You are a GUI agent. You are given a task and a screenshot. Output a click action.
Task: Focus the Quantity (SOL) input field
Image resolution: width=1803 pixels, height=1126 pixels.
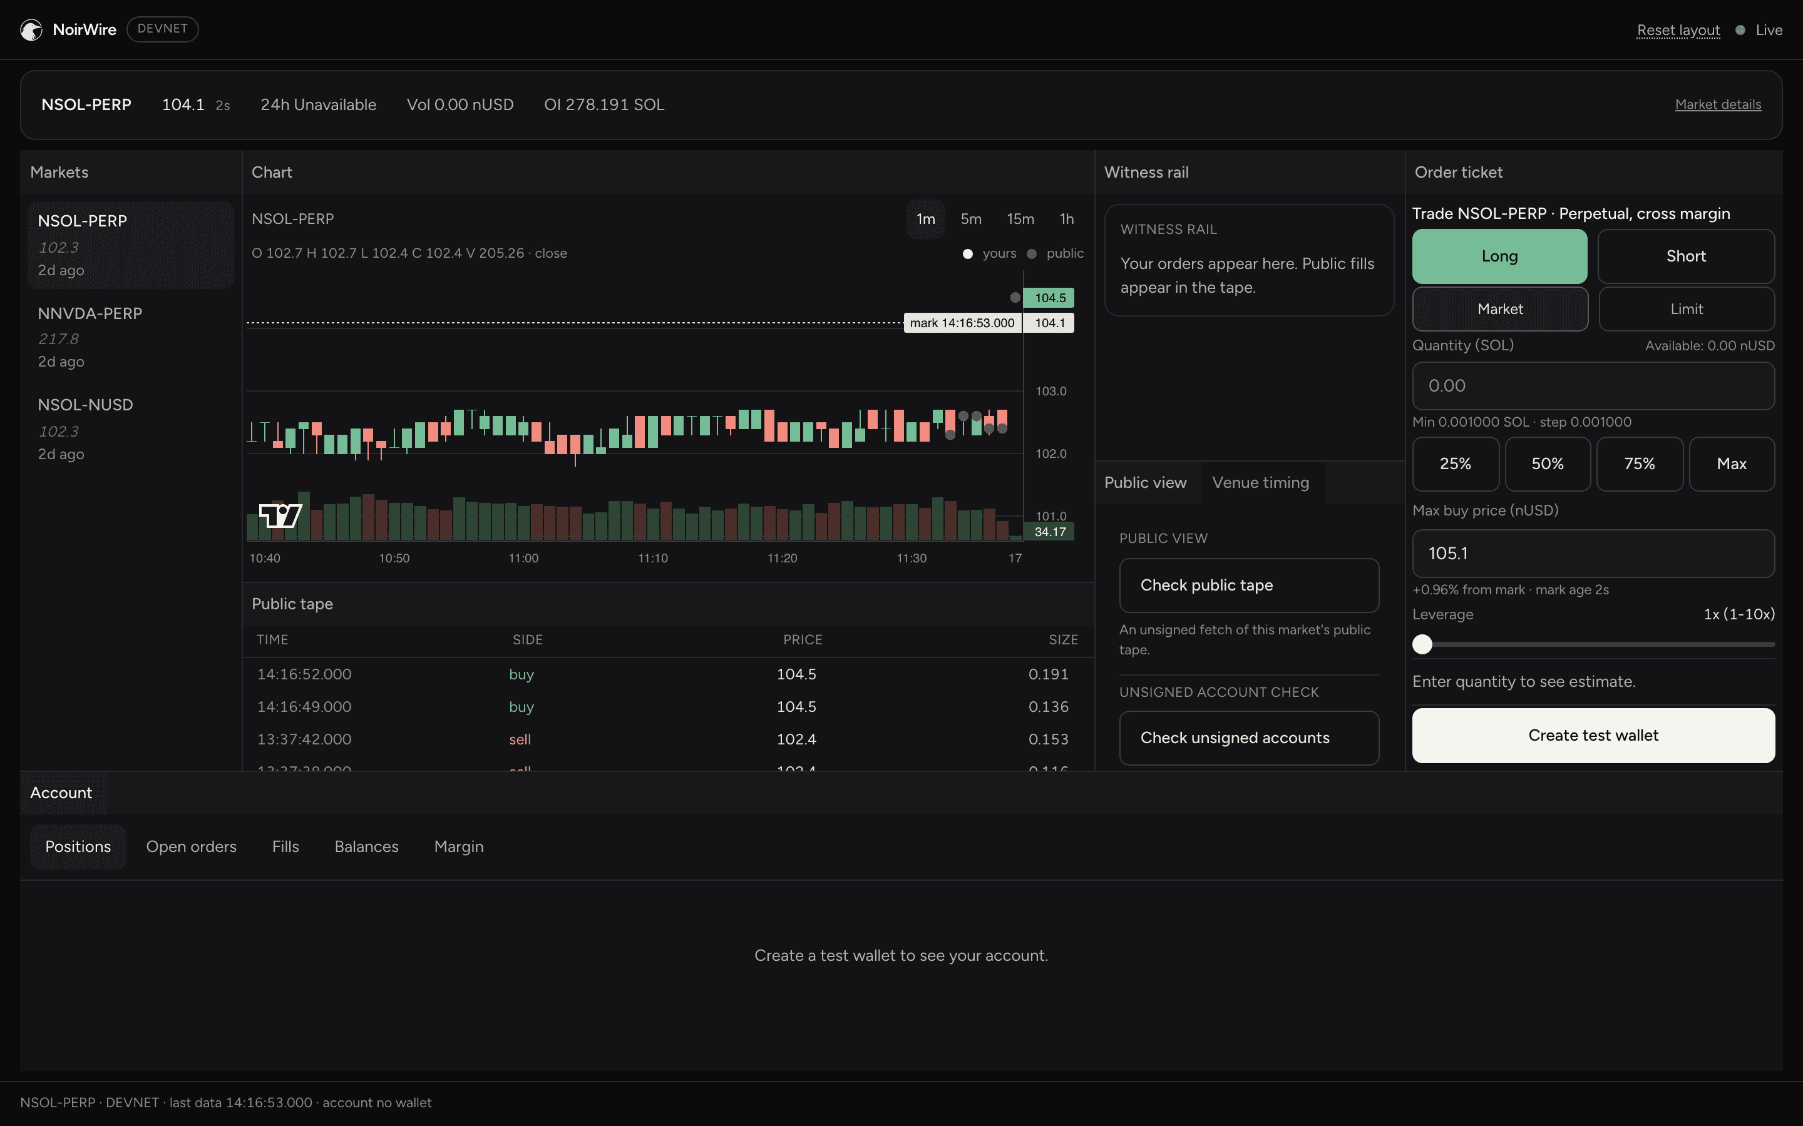click(x=1593, y=386)
